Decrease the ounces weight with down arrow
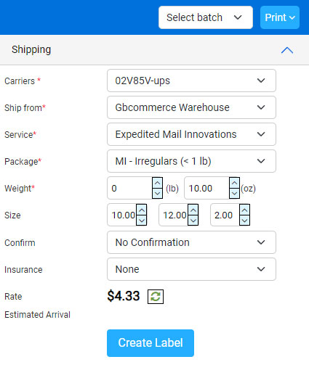 point(234,194)
